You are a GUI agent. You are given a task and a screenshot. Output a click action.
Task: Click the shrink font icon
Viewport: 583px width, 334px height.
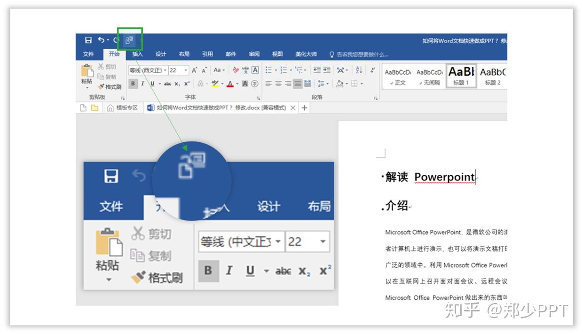click(x=205, y=70)
